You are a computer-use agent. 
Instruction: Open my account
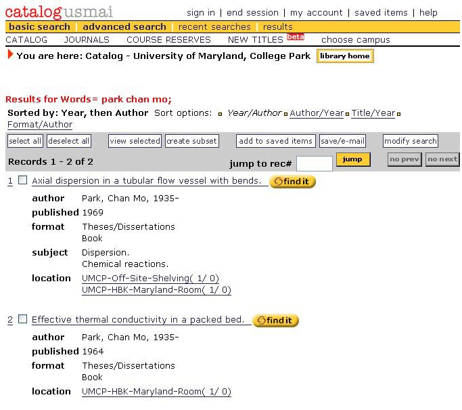(316, 13)
